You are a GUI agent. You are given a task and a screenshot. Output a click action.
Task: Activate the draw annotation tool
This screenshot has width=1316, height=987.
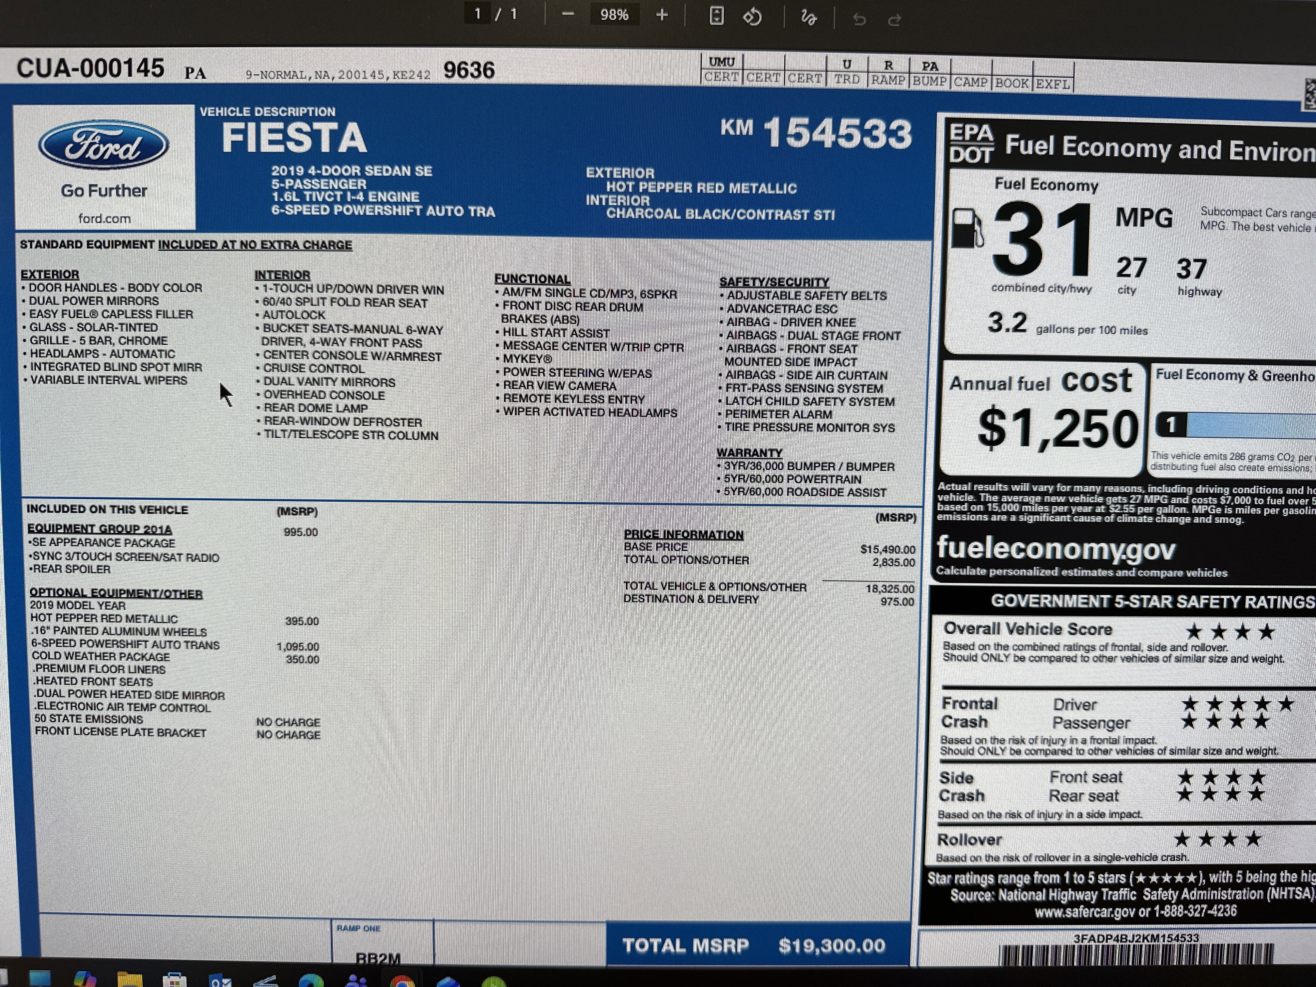pos(808,18)
